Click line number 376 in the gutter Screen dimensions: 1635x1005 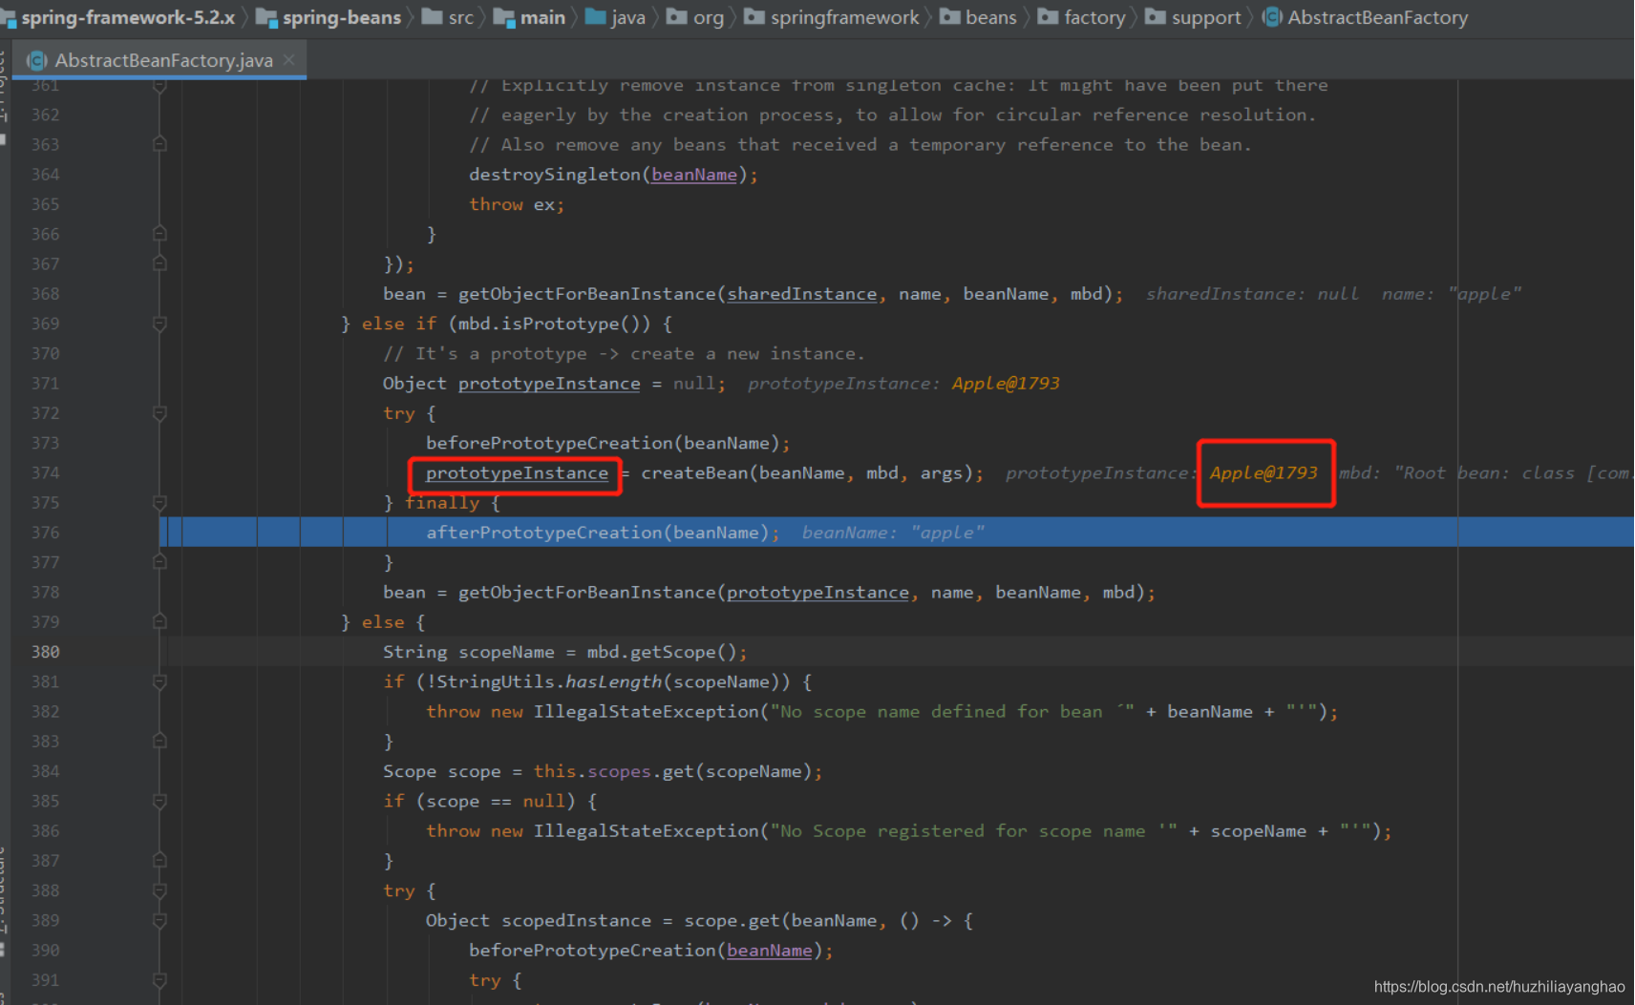(x=45, y=533)
